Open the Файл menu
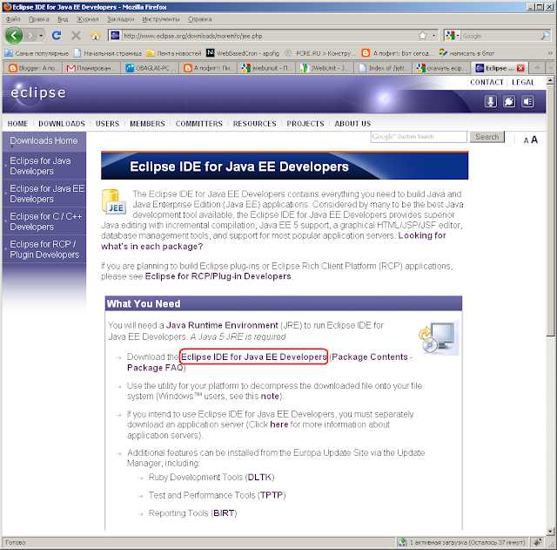557x550 pixels. (13, 19)
